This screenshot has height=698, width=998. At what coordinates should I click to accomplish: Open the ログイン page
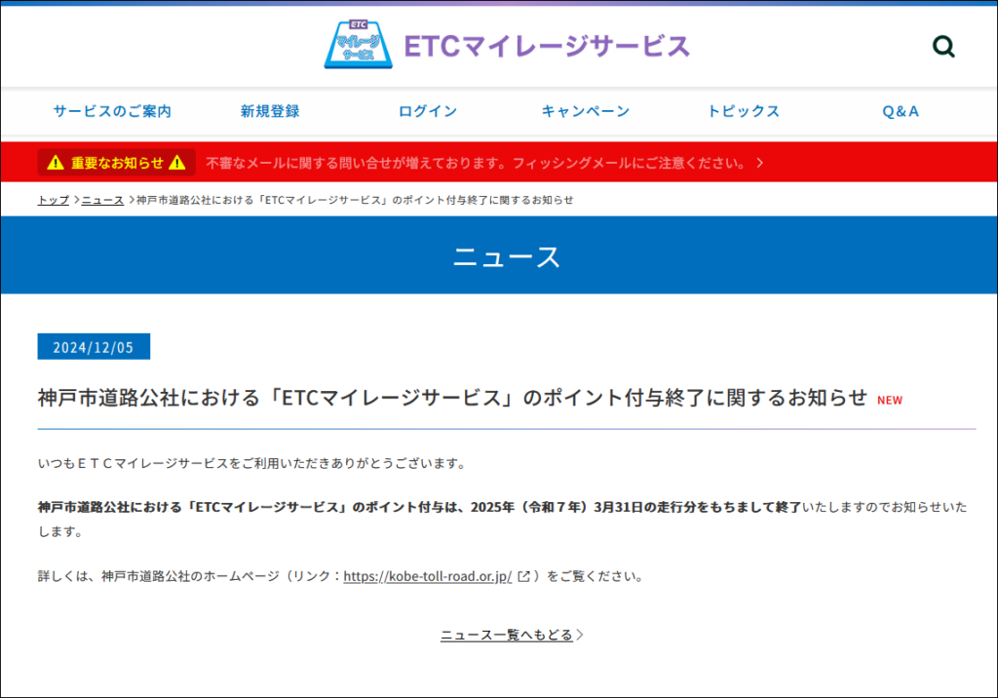[428, 111]
